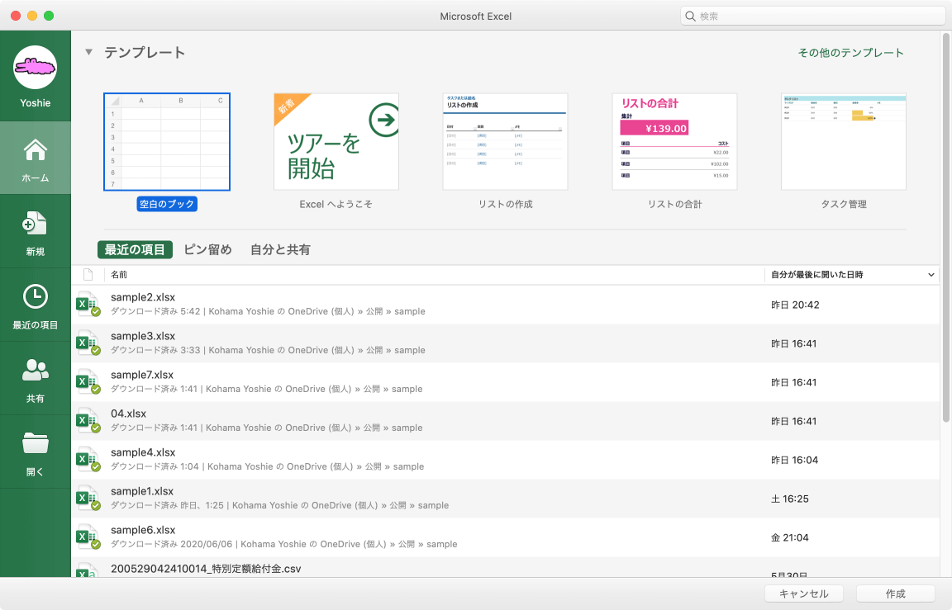
Task: Click the 金 21:04 date entry
Action: pyautogui.click(x=790, y=538)
